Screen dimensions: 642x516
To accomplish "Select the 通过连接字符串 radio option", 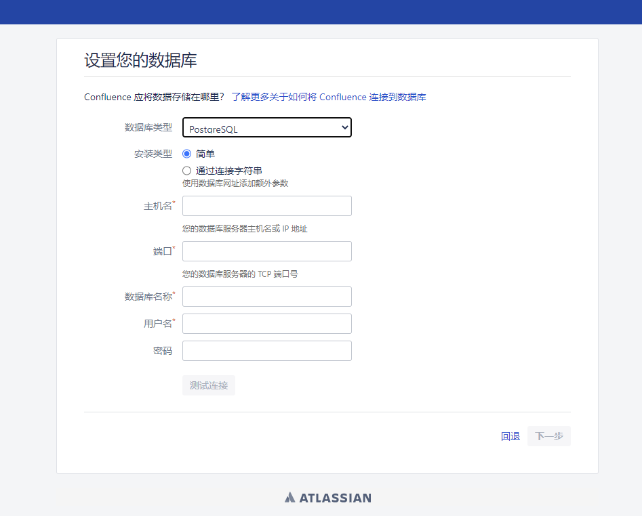I will pos(187,171).
